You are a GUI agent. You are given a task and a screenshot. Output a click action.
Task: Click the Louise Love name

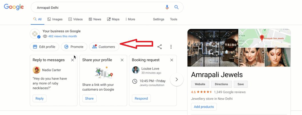pos(150,68)
